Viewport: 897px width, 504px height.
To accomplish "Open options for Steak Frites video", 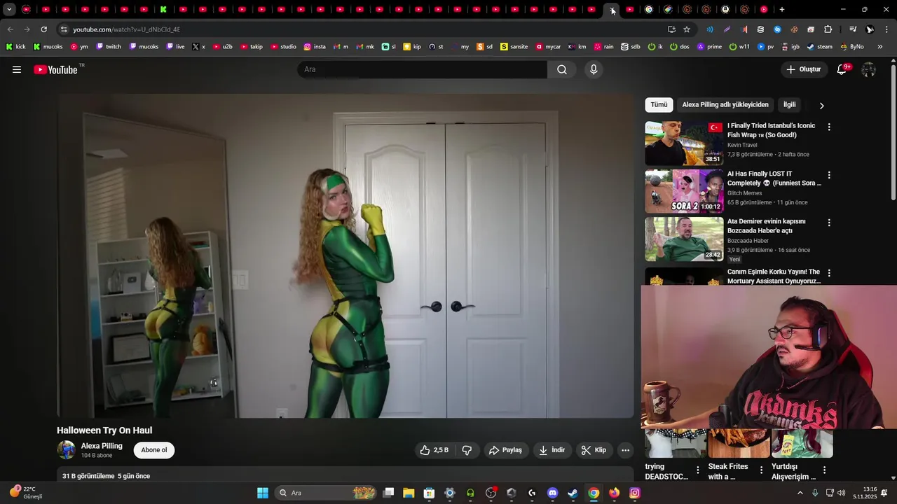I will point(761,470).
